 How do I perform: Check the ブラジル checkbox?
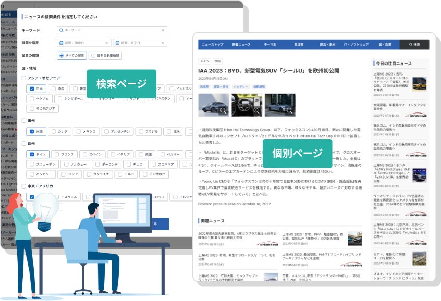coord(141,131)
